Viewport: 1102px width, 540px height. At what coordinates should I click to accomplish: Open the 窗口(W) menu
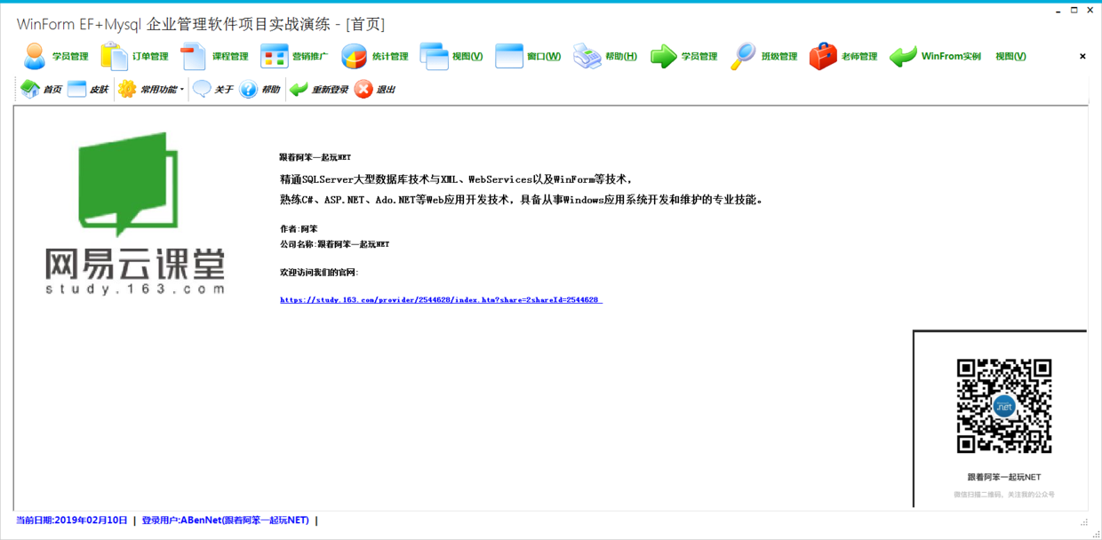coord(529,56)
